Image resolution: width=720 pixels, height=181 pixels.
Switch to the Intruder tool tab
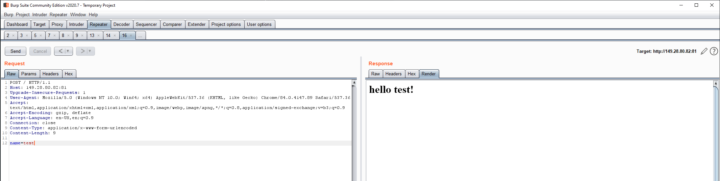77,24
